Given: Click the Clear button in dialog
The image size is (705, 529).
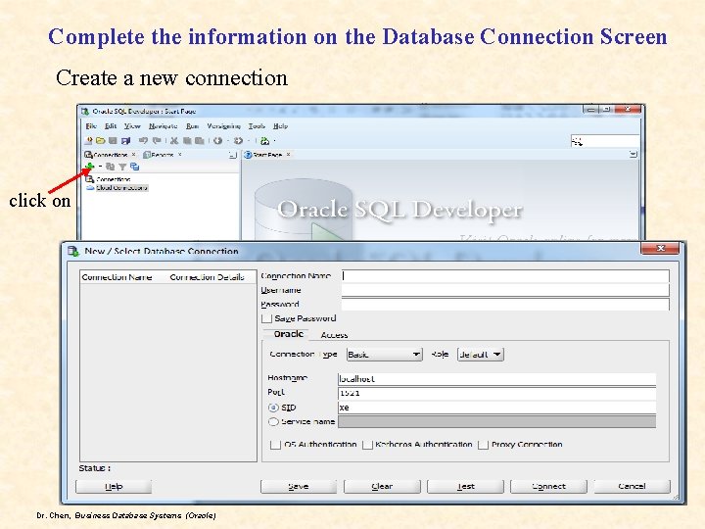Looking at the screenshot, I should [x=382, y=486].
